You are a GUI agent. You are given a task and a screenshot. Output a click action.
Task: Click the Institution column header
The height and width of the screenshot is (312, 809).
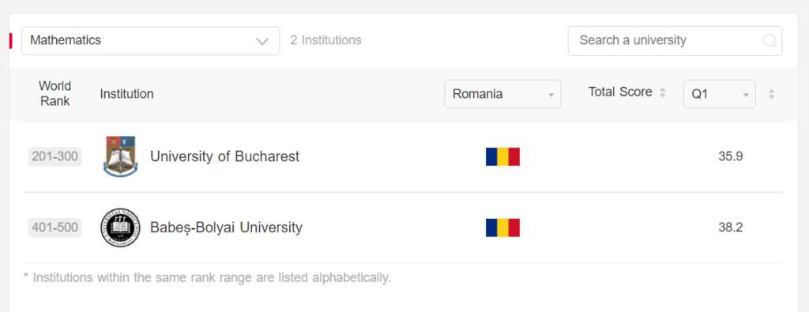(126, 94)
